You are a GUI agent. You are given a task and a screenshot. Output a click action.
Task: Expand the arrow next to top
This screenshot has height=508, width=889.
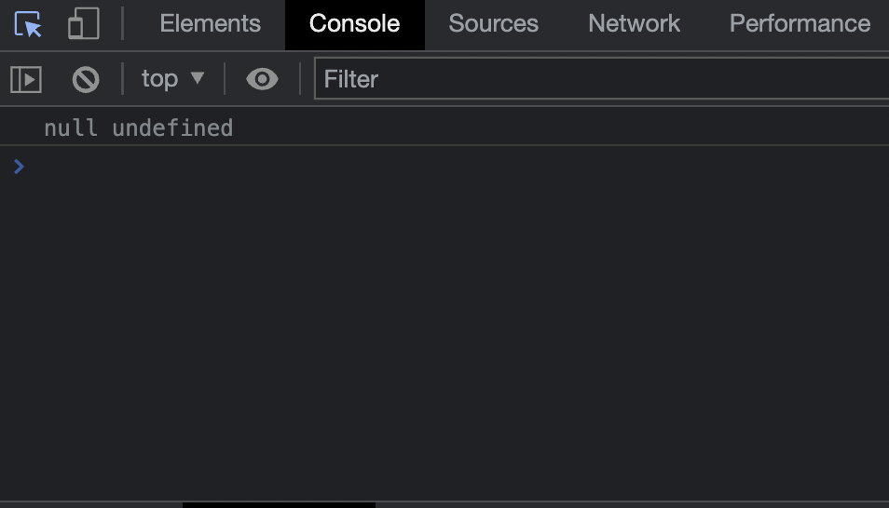198,77
